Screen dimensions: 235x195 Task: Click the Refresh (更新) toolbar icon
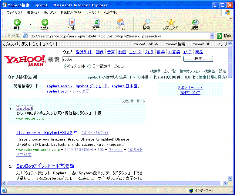pyautogui.click(x=96, y=22)
